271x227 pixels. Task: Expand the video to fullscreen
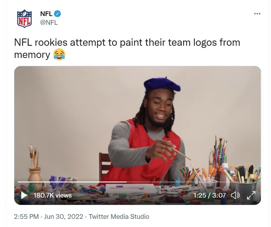point(251,195)
